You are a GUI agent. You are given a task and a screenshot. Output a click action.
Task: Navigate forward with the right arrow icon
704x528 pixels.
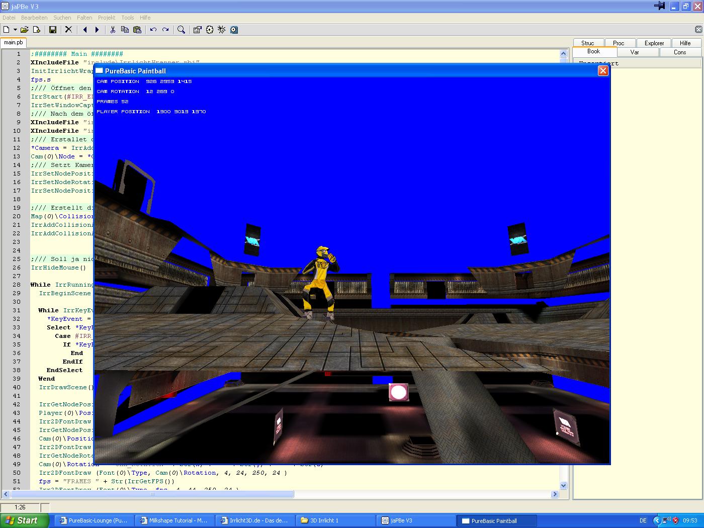pos(97,30)
